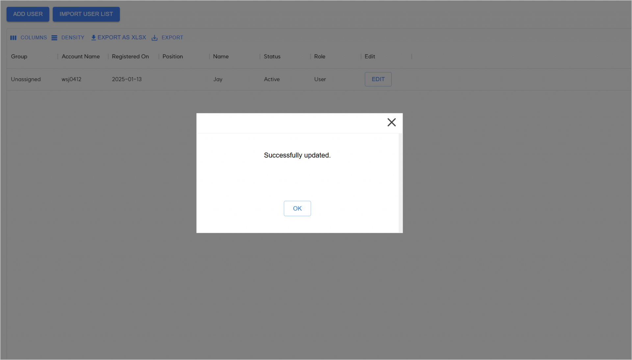The image size is (632, 360).
Task: Open the COLUMNS settings
Action: point(34,38)
